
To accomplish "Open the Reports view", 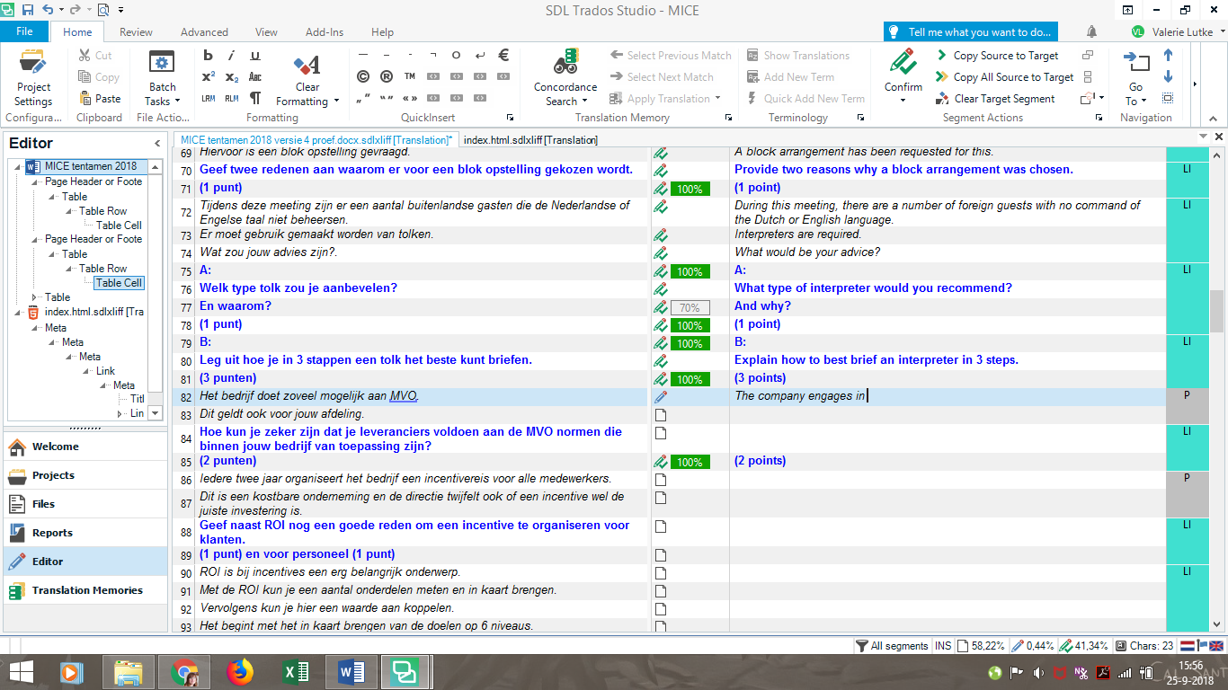I will click(x=85, y=533).
